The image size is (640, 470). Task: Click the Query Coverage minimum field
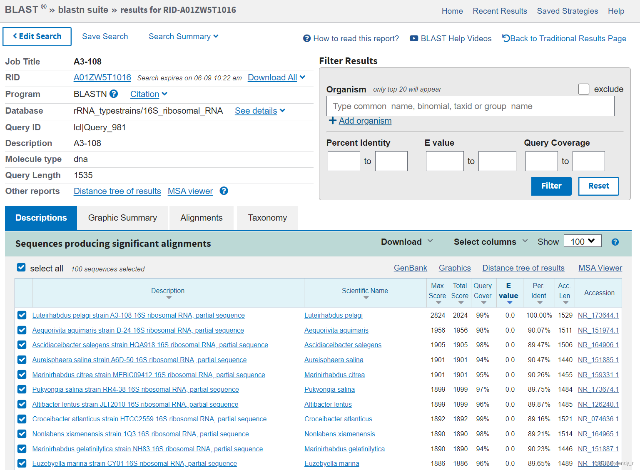[x=542, y=161]
